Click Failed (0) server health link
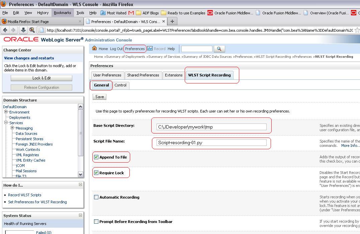Viewport: 360px width, 234px height. coord(43,232)
